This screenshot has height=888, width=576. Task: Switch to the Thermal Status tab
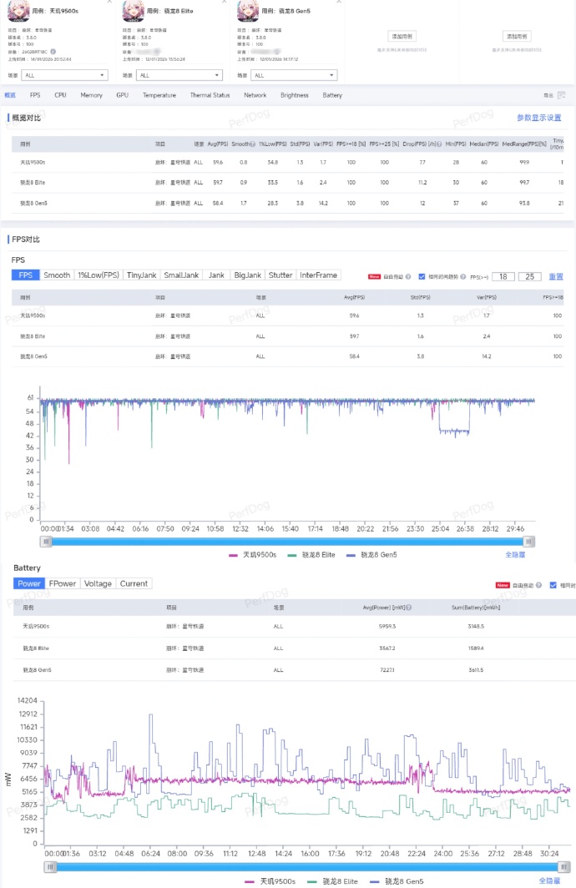tap(210, 95)
